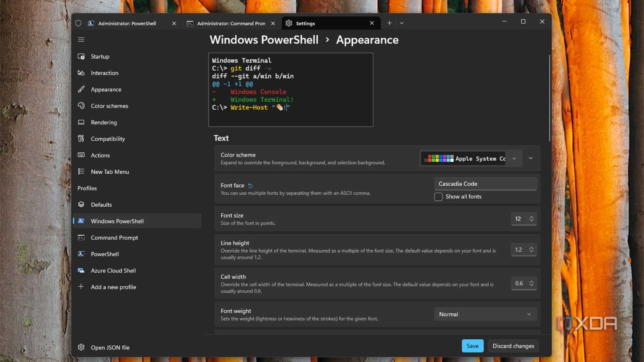Select the Azure Cloud Shell profile
The width and height of the screenshot is (644, 362).
pyautogui.click(x=137, y=271)
